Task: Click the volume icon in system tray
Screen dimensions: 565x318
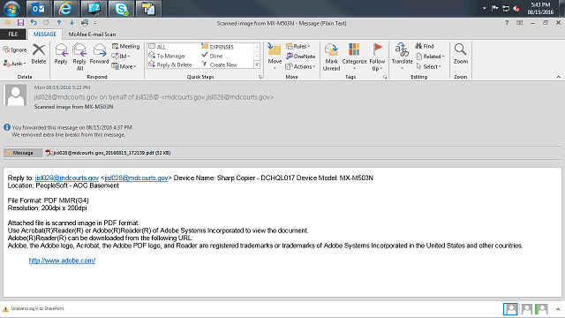Action: [516, 9]
